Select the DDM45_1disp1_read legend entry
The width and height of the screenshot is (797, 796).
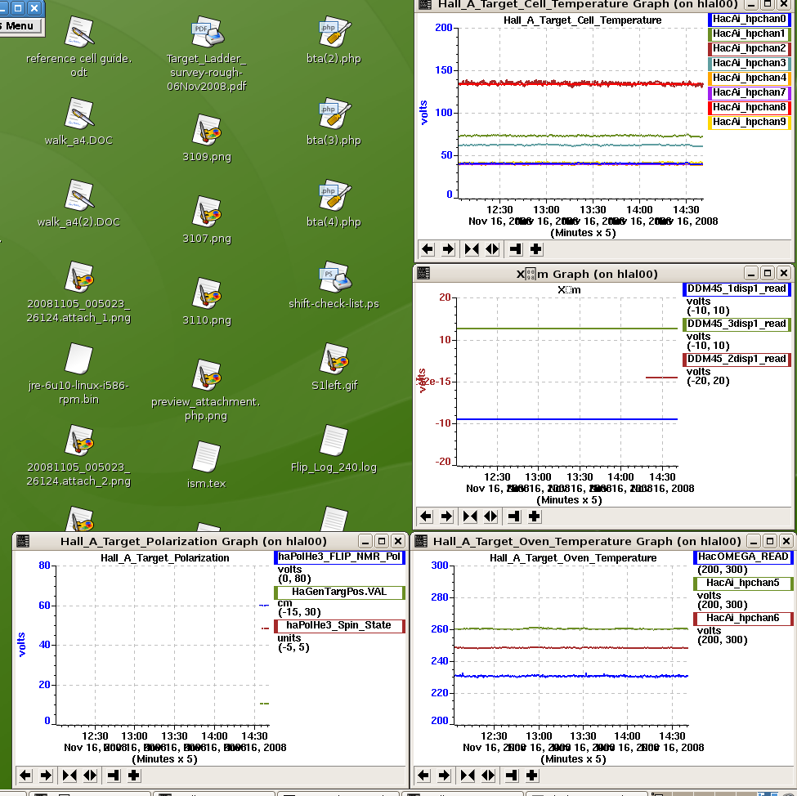(x=737, y=289)
